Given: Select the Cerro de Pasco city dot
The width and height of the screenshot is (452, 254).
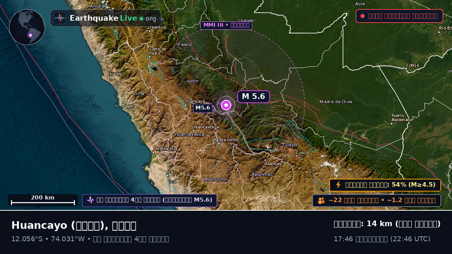Looking at the screenshot, I should [x=150, y=57].
